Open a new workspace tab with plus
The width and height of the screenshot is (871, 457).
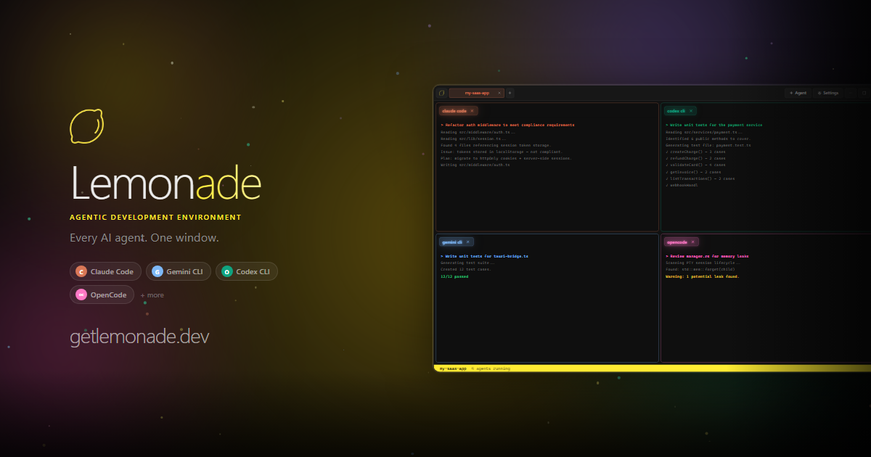[510, 93]
